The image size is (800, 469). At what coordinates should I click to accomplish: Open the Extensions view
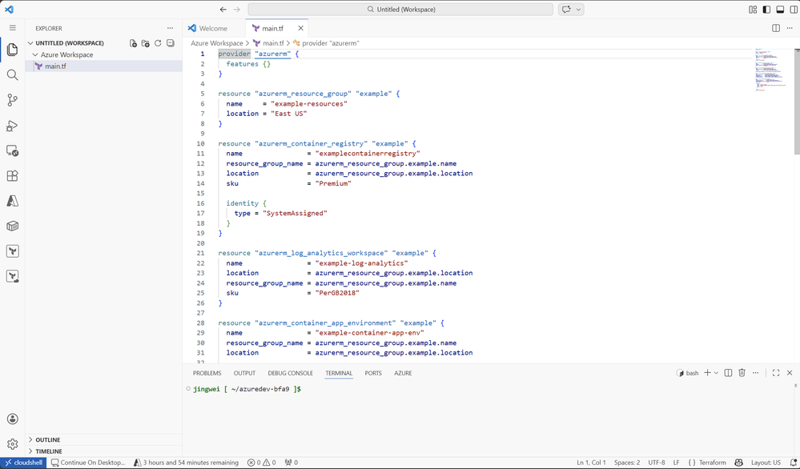[12, 176]
